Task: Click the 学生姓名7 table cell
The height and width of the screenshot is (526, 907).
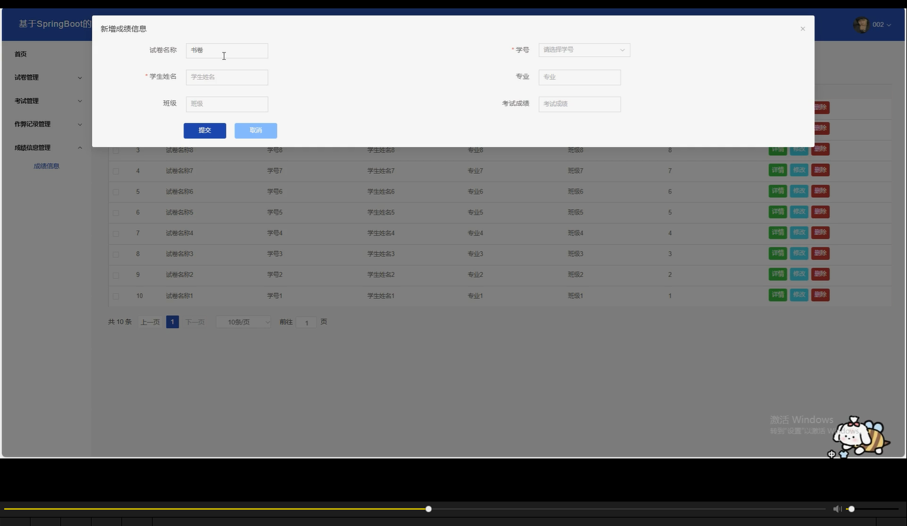Action: (381, 171)
